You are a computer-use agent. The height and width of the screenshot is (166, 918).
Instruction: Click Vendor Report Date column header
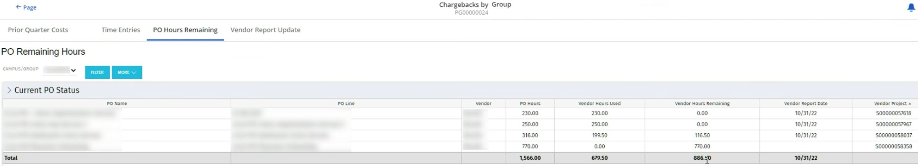(805, 104)
